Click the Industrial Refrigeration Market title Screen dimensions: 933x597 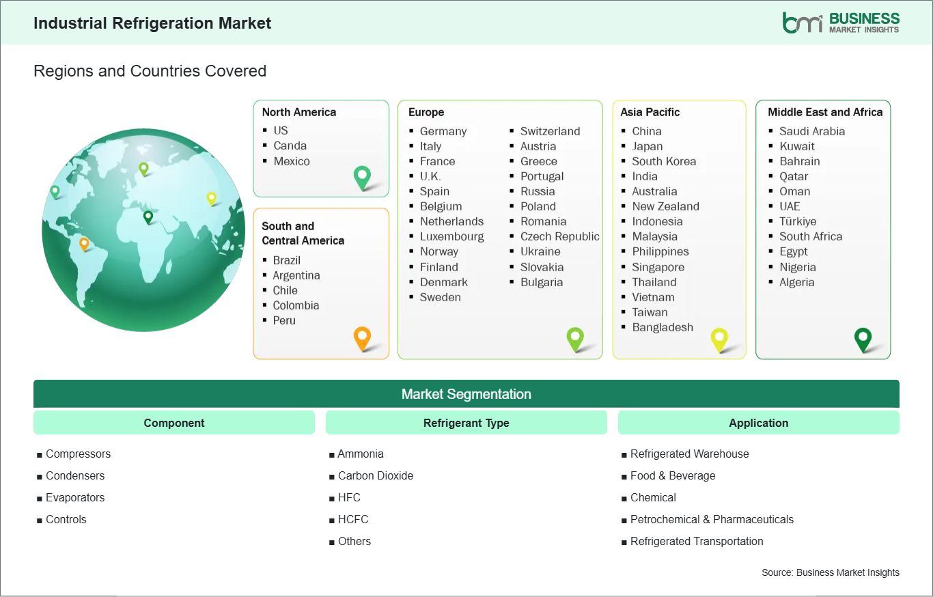(x=152, y=23)
